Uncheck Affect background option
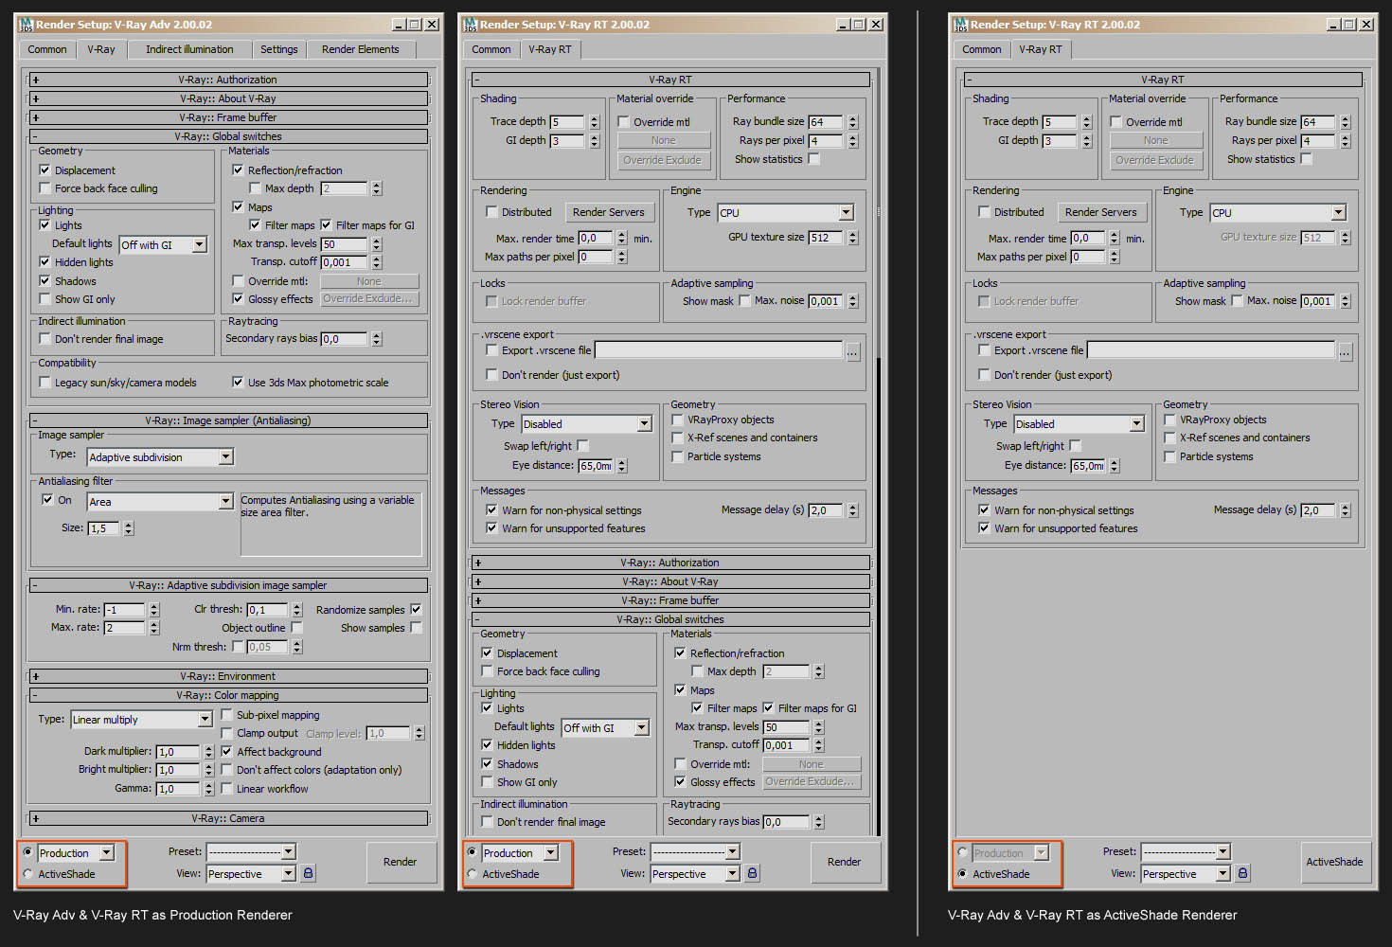The height and width of the screenshot is (947, 1392). [226, 751]
